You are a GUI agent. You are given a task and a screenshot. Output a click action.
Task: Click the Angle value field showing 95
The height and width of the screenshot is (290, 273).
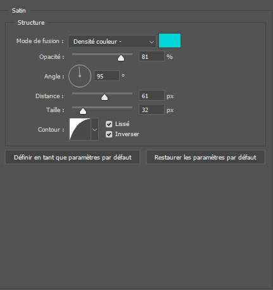pos(106,76)
